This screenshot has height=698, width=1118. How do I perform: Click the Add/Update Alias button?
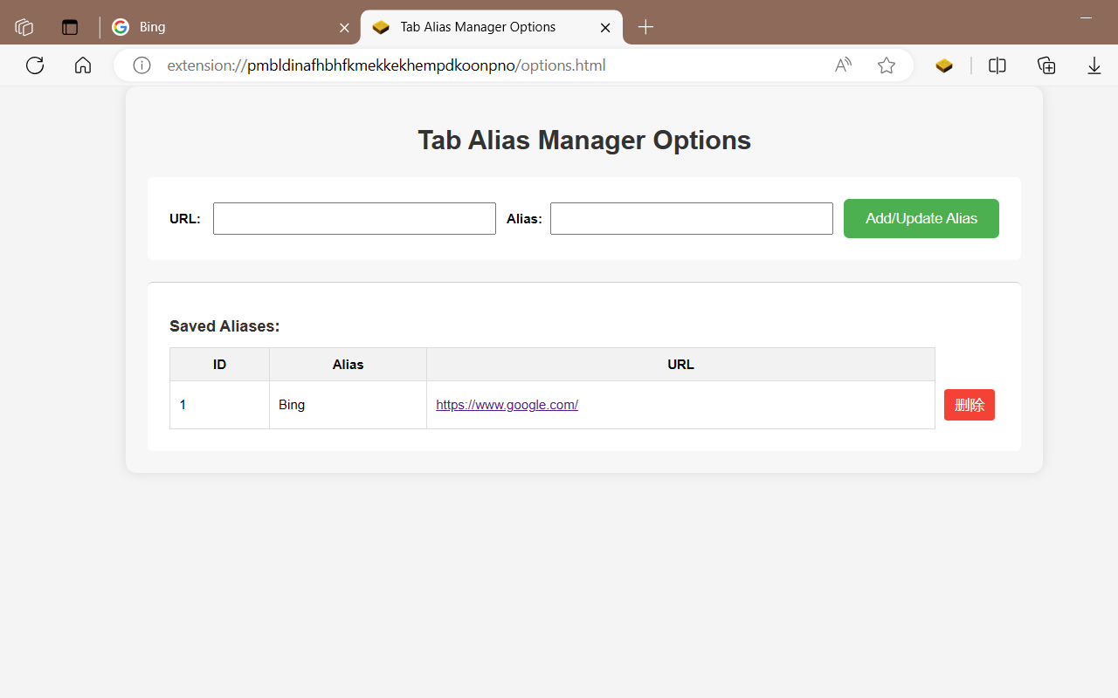click(921, 218)
